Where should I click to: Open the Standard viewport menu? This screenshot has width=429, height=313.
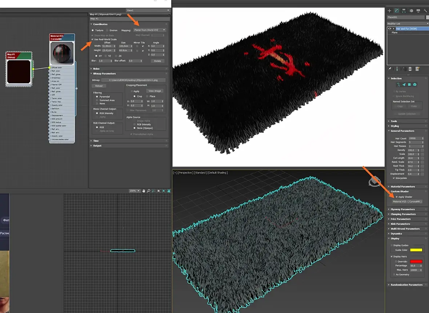click(x=200, y=173)
